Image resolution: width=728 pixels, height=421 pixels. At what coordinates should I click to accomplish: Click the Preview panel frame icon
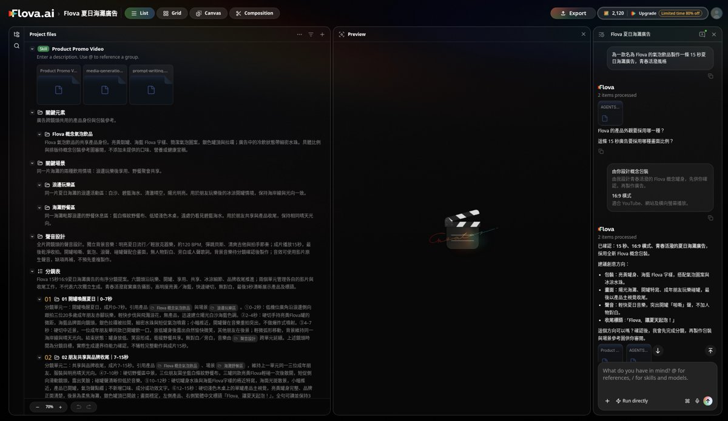point(342,35)
